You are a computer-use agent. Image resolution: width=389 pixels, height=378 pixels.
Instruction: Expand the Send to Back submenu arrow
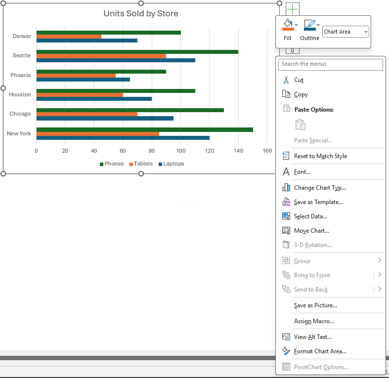click(x=380, y=289)
